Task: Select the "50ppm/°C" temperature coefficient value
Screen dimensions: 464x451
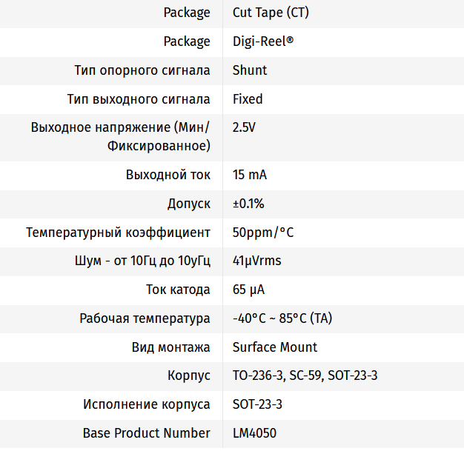Action: click(263, 233)
